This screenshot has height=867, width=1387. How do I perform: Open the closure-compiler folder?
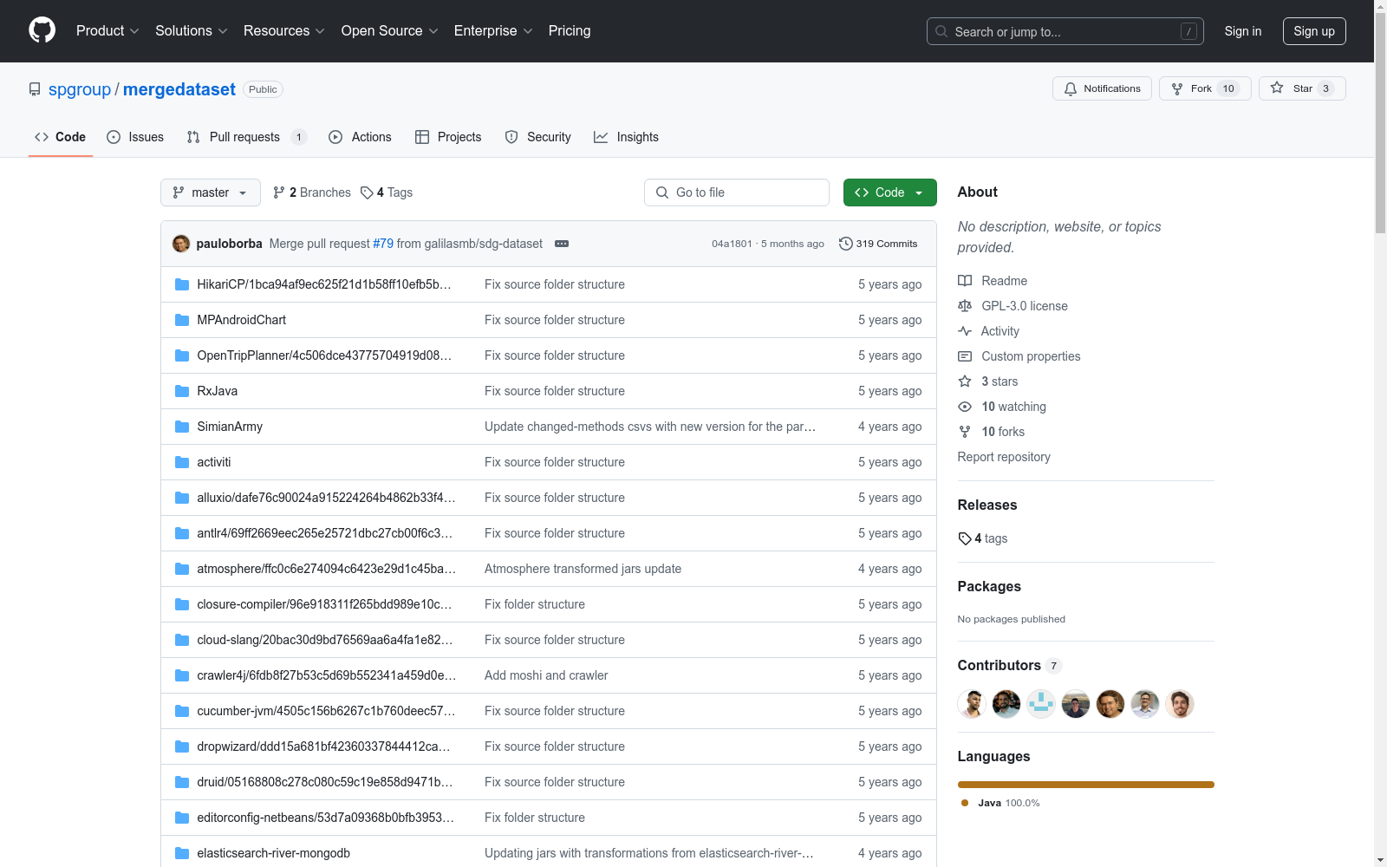click(x=324, y=604)
